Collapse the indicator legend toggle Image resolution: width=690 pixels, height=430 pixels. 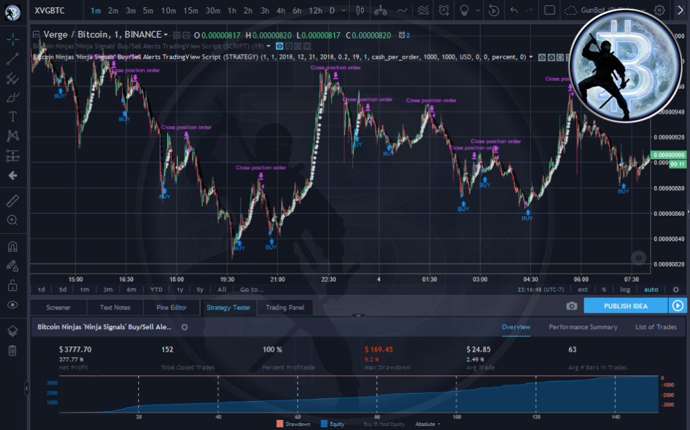(x=36, y=34)
